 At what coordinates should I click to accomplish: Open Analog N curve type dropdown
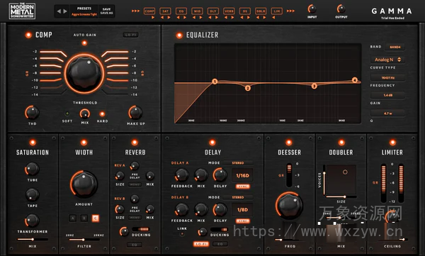tap(387, 60)
